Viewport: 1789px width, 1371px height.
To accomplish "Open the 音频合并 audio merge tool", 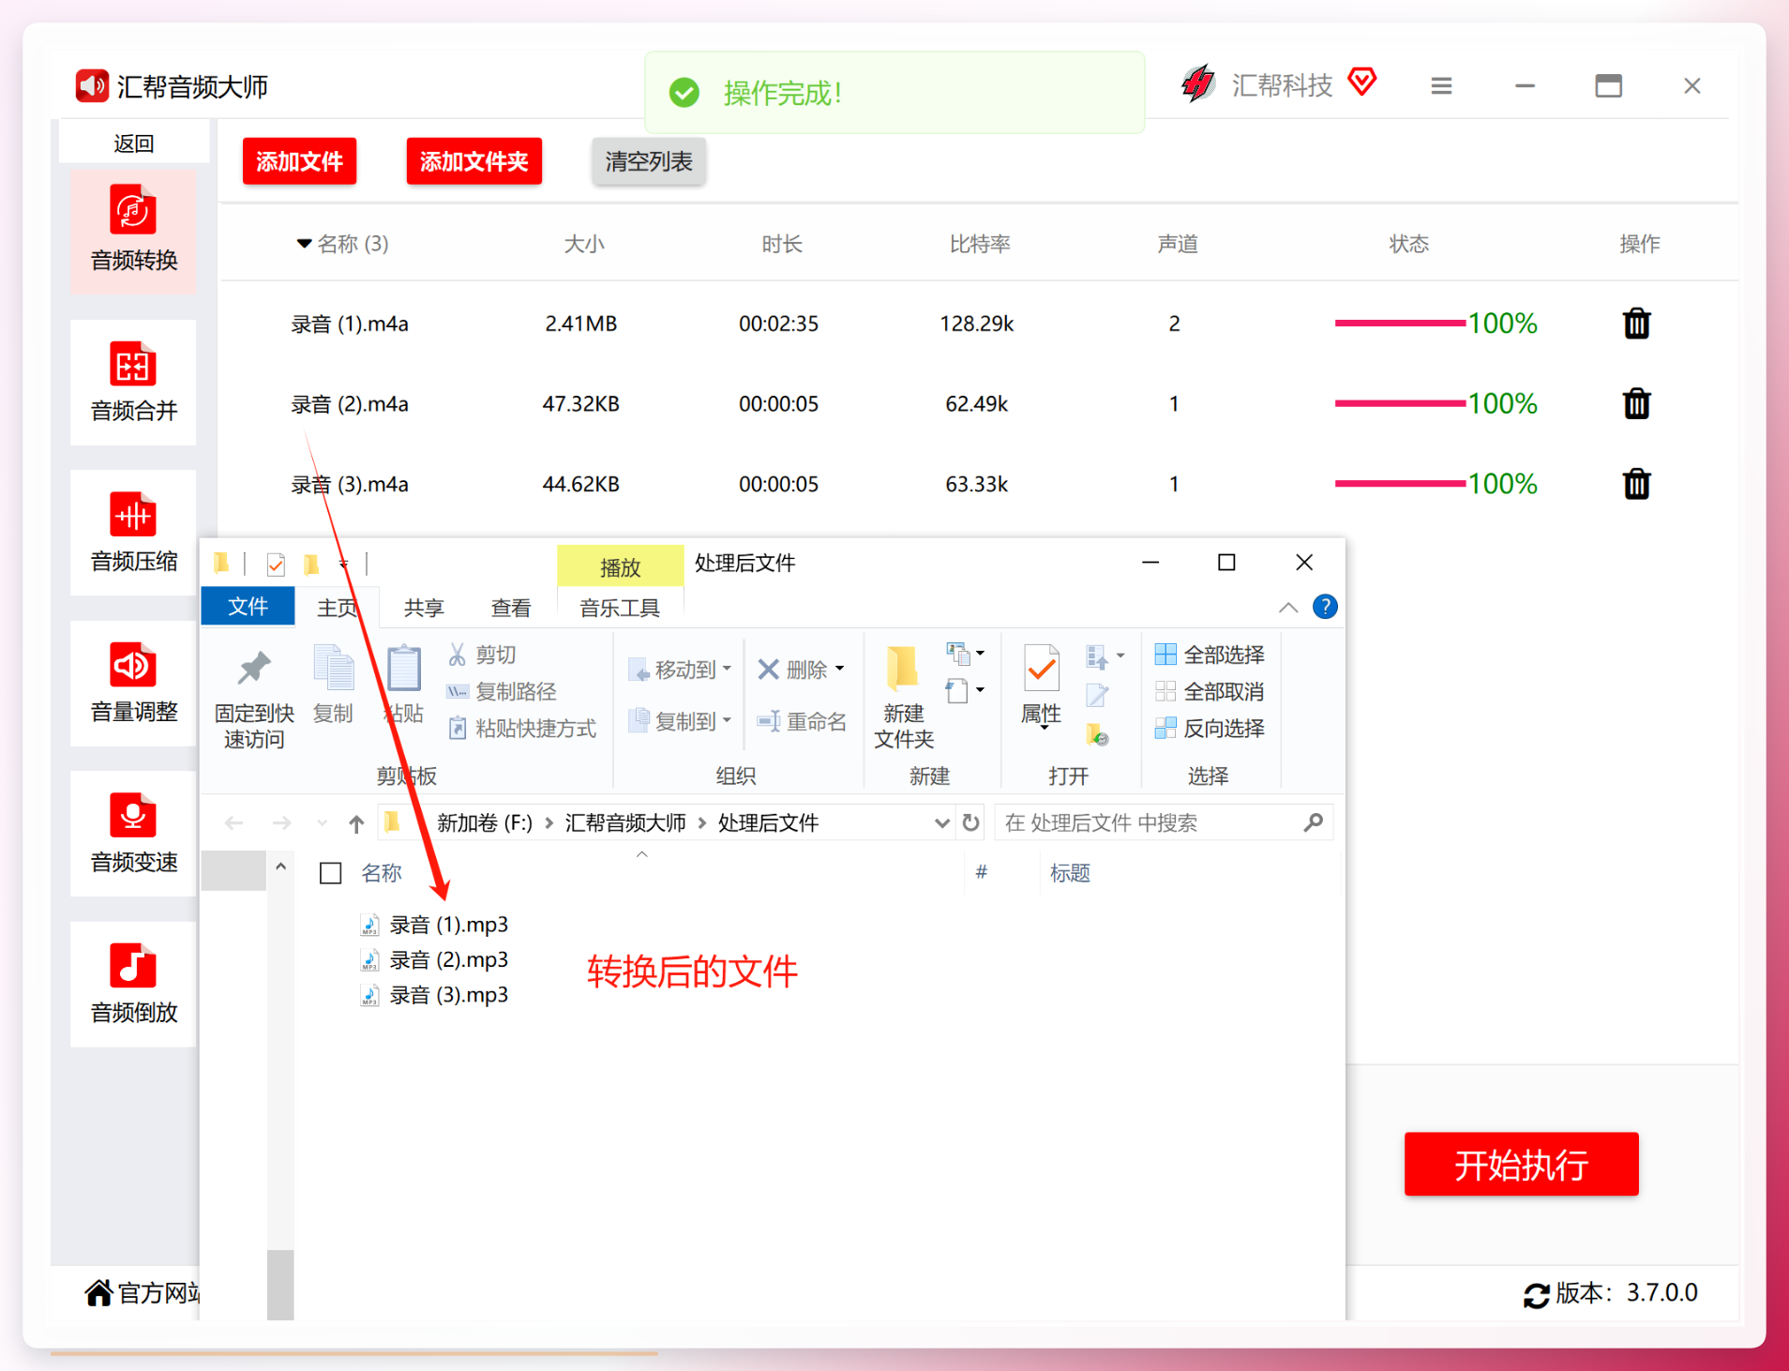I will click(133, 382).
